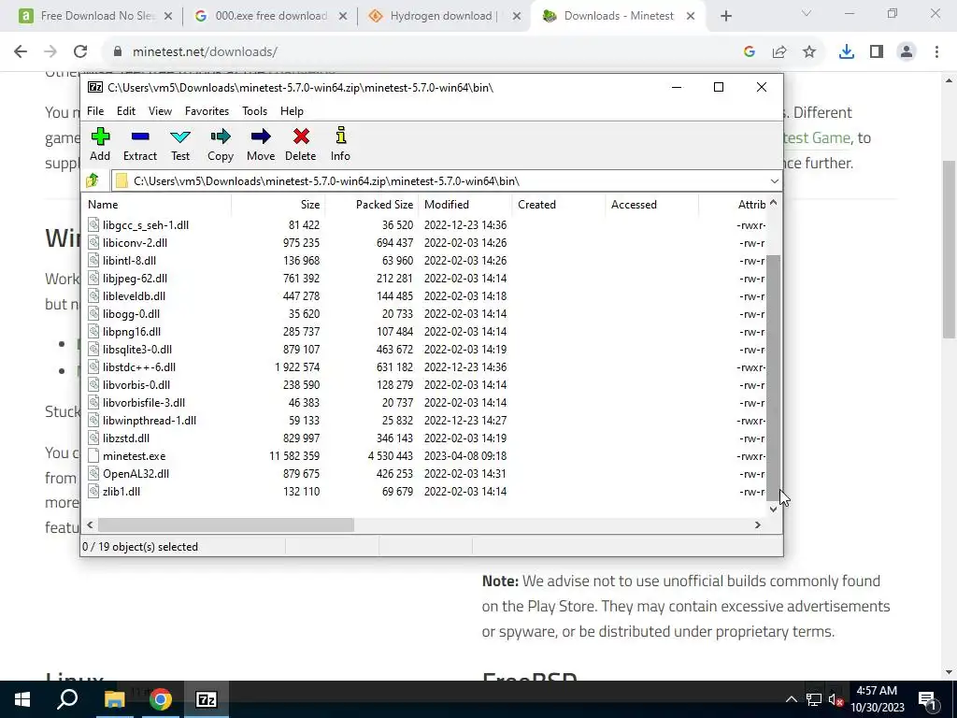
Task: Open the View menu
Action: pyautogui.click(x=160, y=111)
